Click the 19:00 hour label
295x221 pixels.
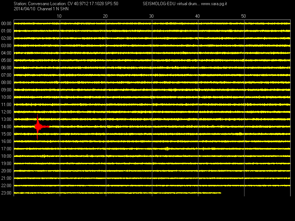coord(6,164)
